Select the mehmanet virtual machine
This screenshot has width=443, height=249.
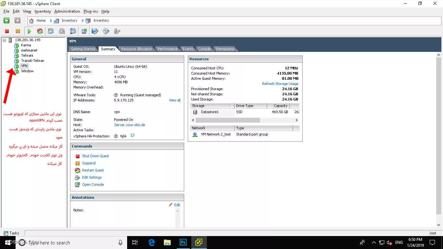click(x=29, y=50)
